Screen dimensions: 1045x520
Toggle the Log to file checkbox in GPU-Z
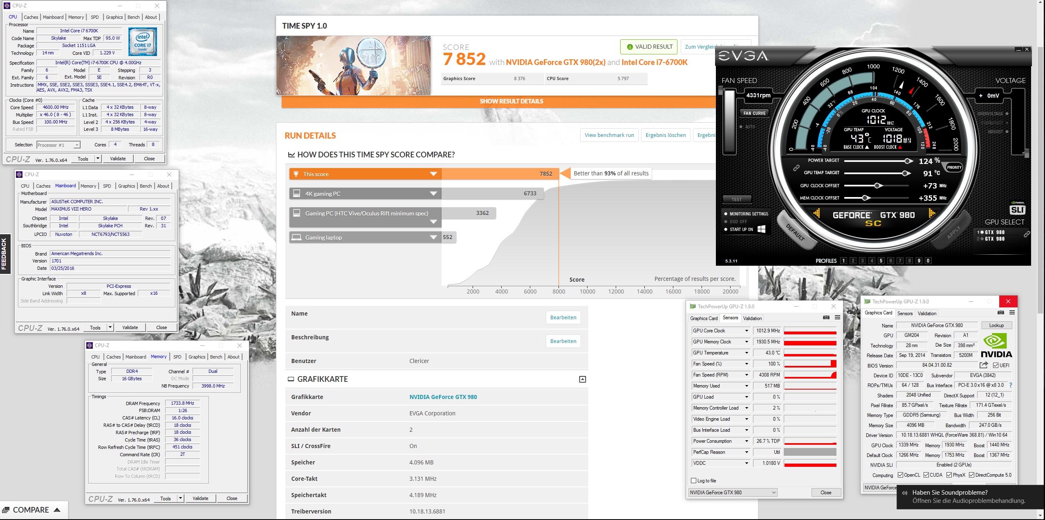[x=693, y=481]
